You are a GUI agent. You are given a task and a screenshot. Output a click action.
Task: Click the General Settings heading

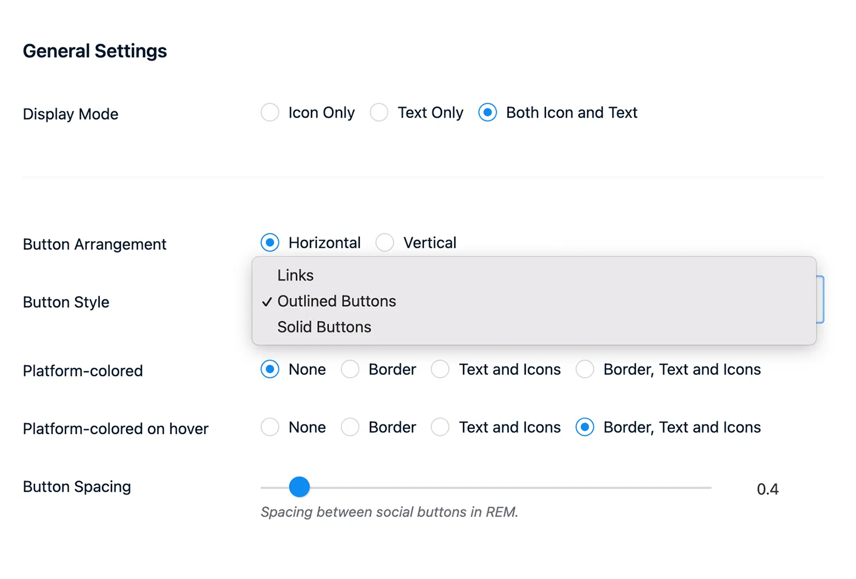(95, 51)
